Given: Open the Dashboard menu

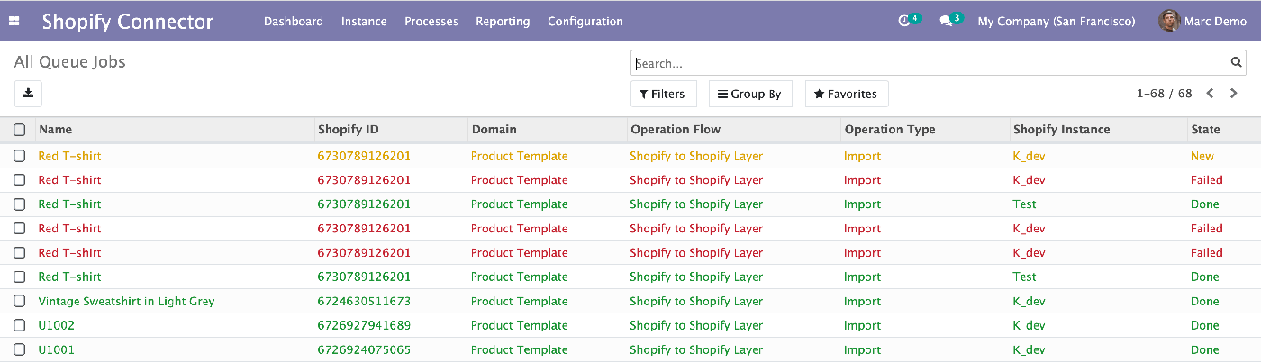Looking at the screenshot, I should tap(294, 21).
